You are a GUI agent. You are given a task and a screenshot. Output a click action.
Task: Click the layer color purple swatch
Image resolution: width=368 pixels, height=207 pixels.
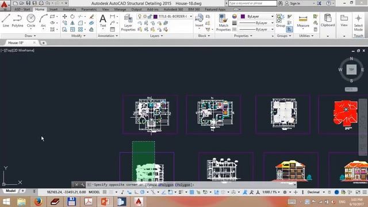(155, 17)
